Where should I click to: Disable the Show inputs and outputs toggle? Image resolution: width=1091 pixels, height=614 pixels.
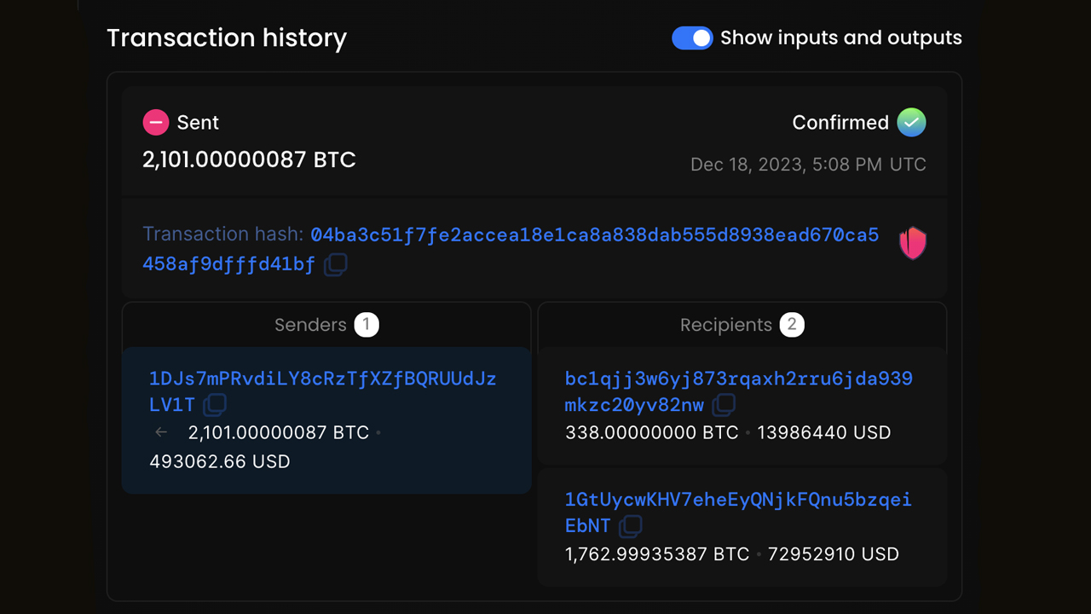pyautogui.click(x=692, y=38)
